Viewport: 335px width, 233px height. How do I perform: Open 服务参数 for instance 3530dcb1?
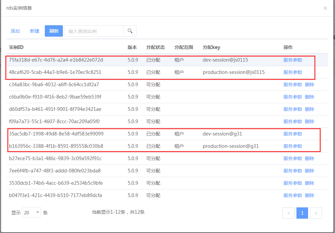[x=293, y=183]
